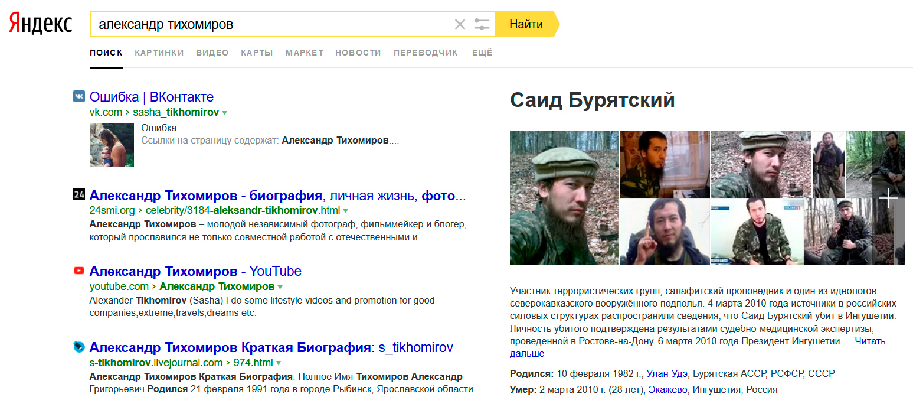Open the Новости tab
913x407 pixels.
(x=358, y=53)
